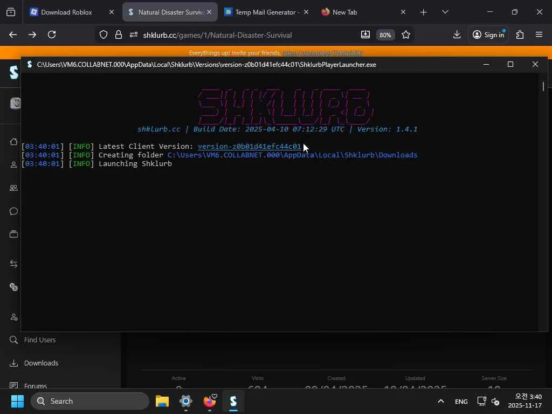Close the New Tab tab
The height and width of the screenshot is (414, 552).
point(403,12)
